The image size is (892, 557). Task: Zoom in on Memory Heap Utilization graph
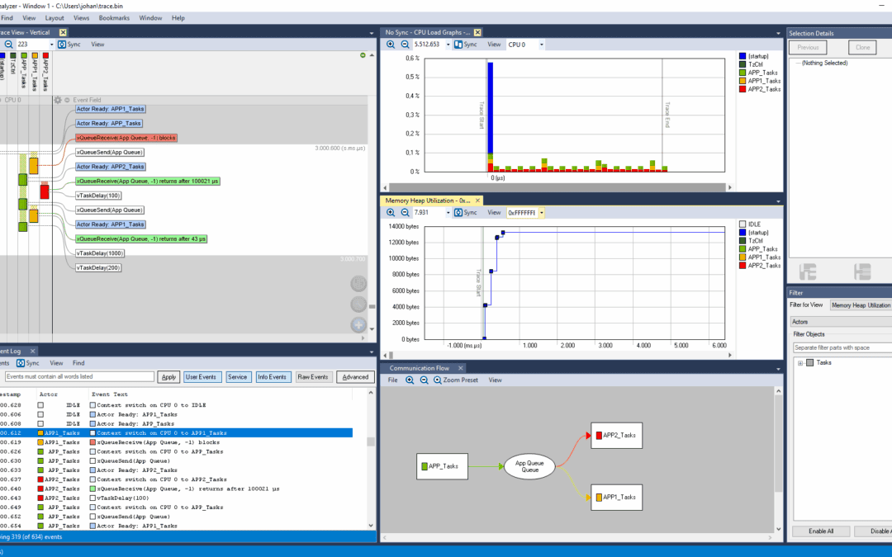(x=391, y=213)
